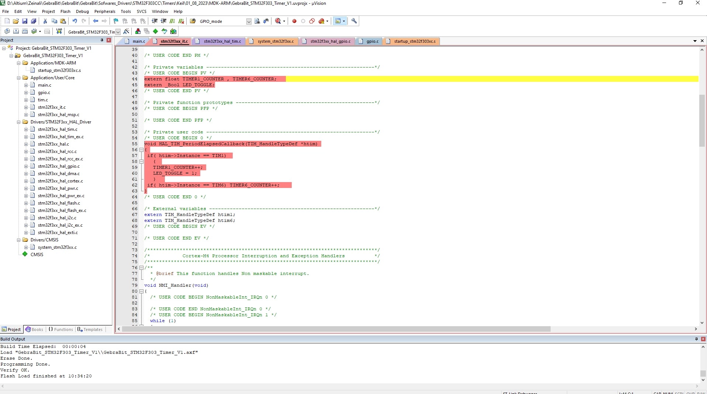
Task: Collapse the Drivers/STM32F3xx_HAL_Driver folder
Action: (18, 122)
